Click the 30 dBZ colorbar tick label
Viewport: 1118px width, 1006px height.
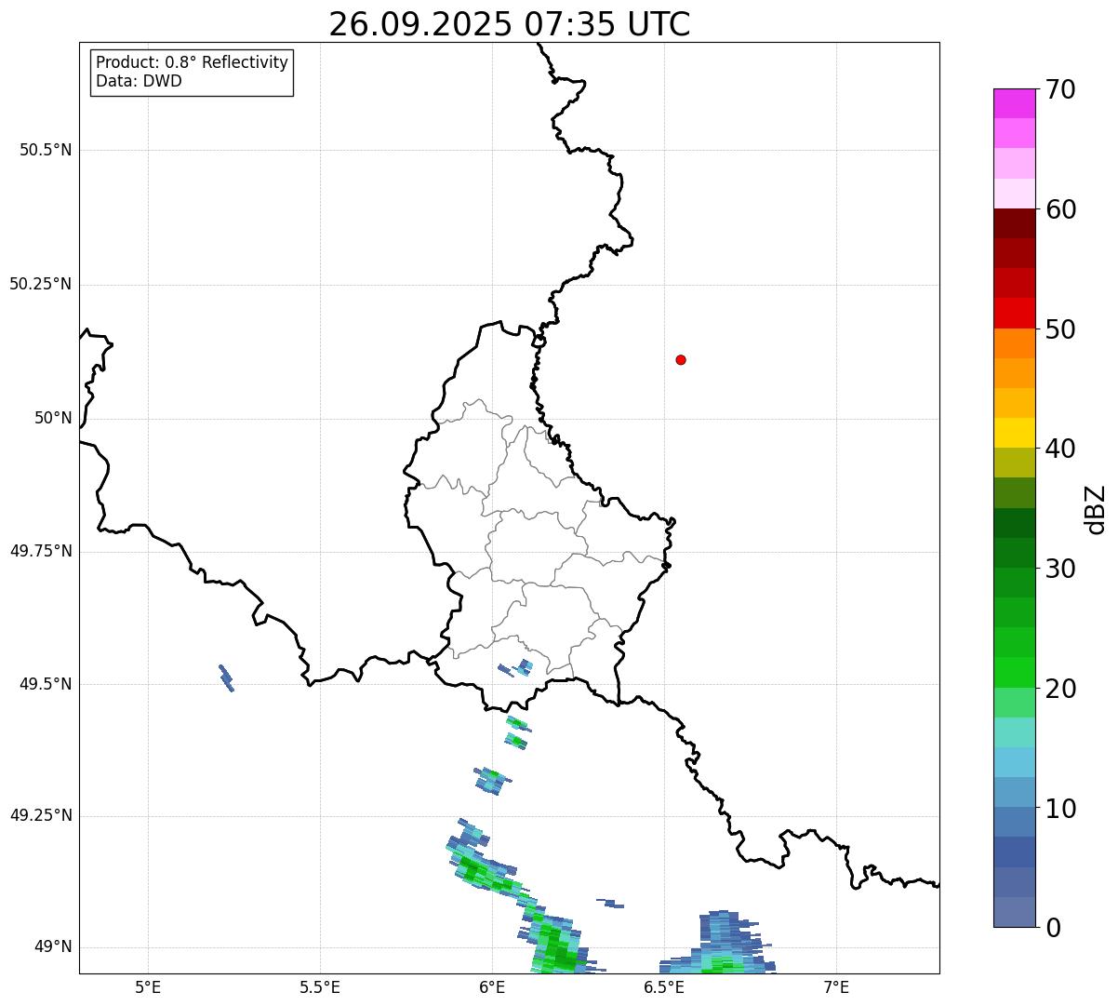[1060, 569]
